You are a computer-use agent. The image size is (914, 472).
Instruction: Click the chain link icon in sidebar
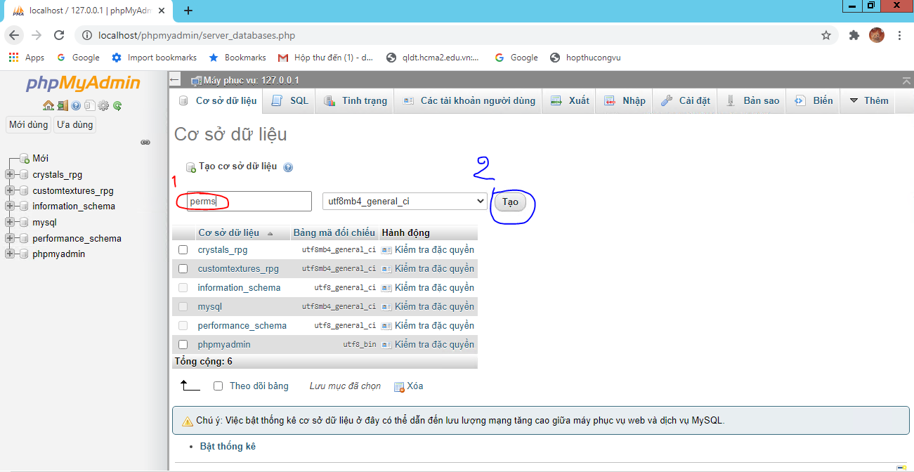[145, 142]
